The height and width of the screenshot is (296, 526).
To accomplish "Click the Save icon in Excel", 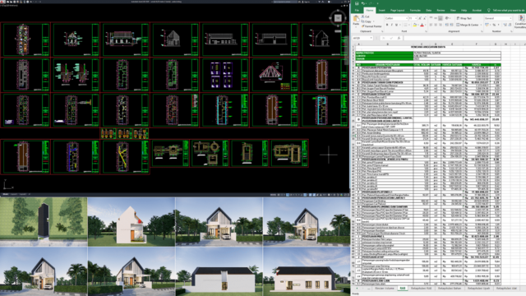I will [357, 3].
